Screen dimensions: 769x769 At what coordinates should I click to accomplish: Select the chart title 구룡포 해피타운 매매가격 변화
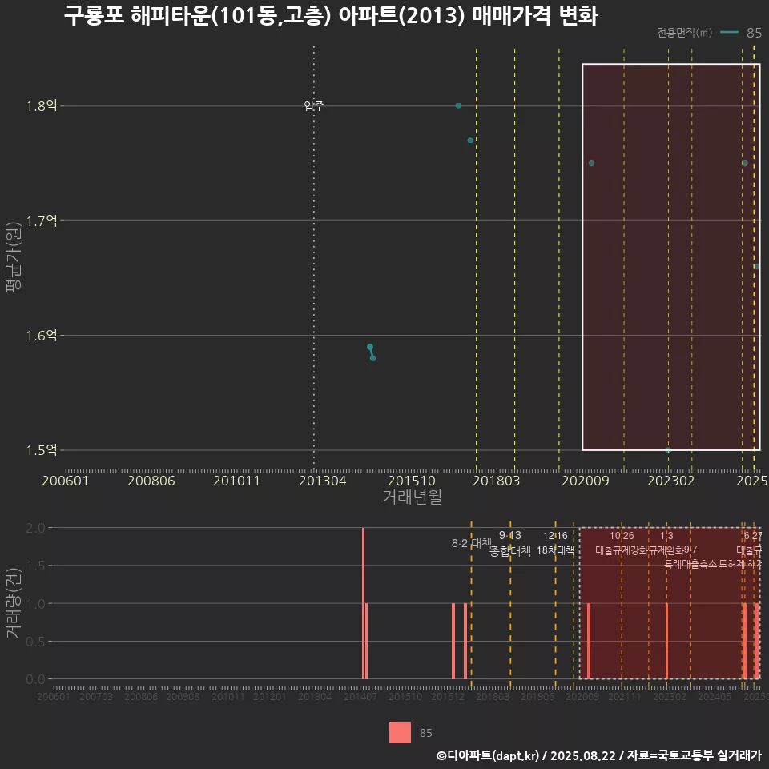331,16
